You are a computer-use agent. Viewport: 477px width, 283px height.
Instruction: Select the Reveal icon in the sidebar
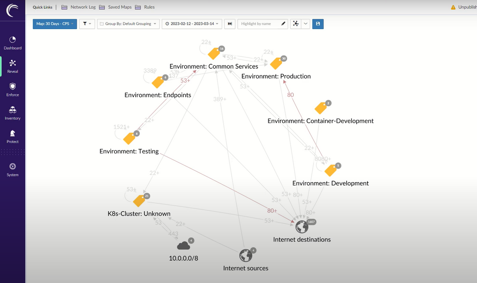12,66
